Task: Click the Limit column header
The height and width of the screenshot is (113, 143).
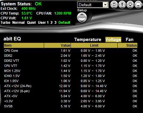Action: [x=94, y=45]
